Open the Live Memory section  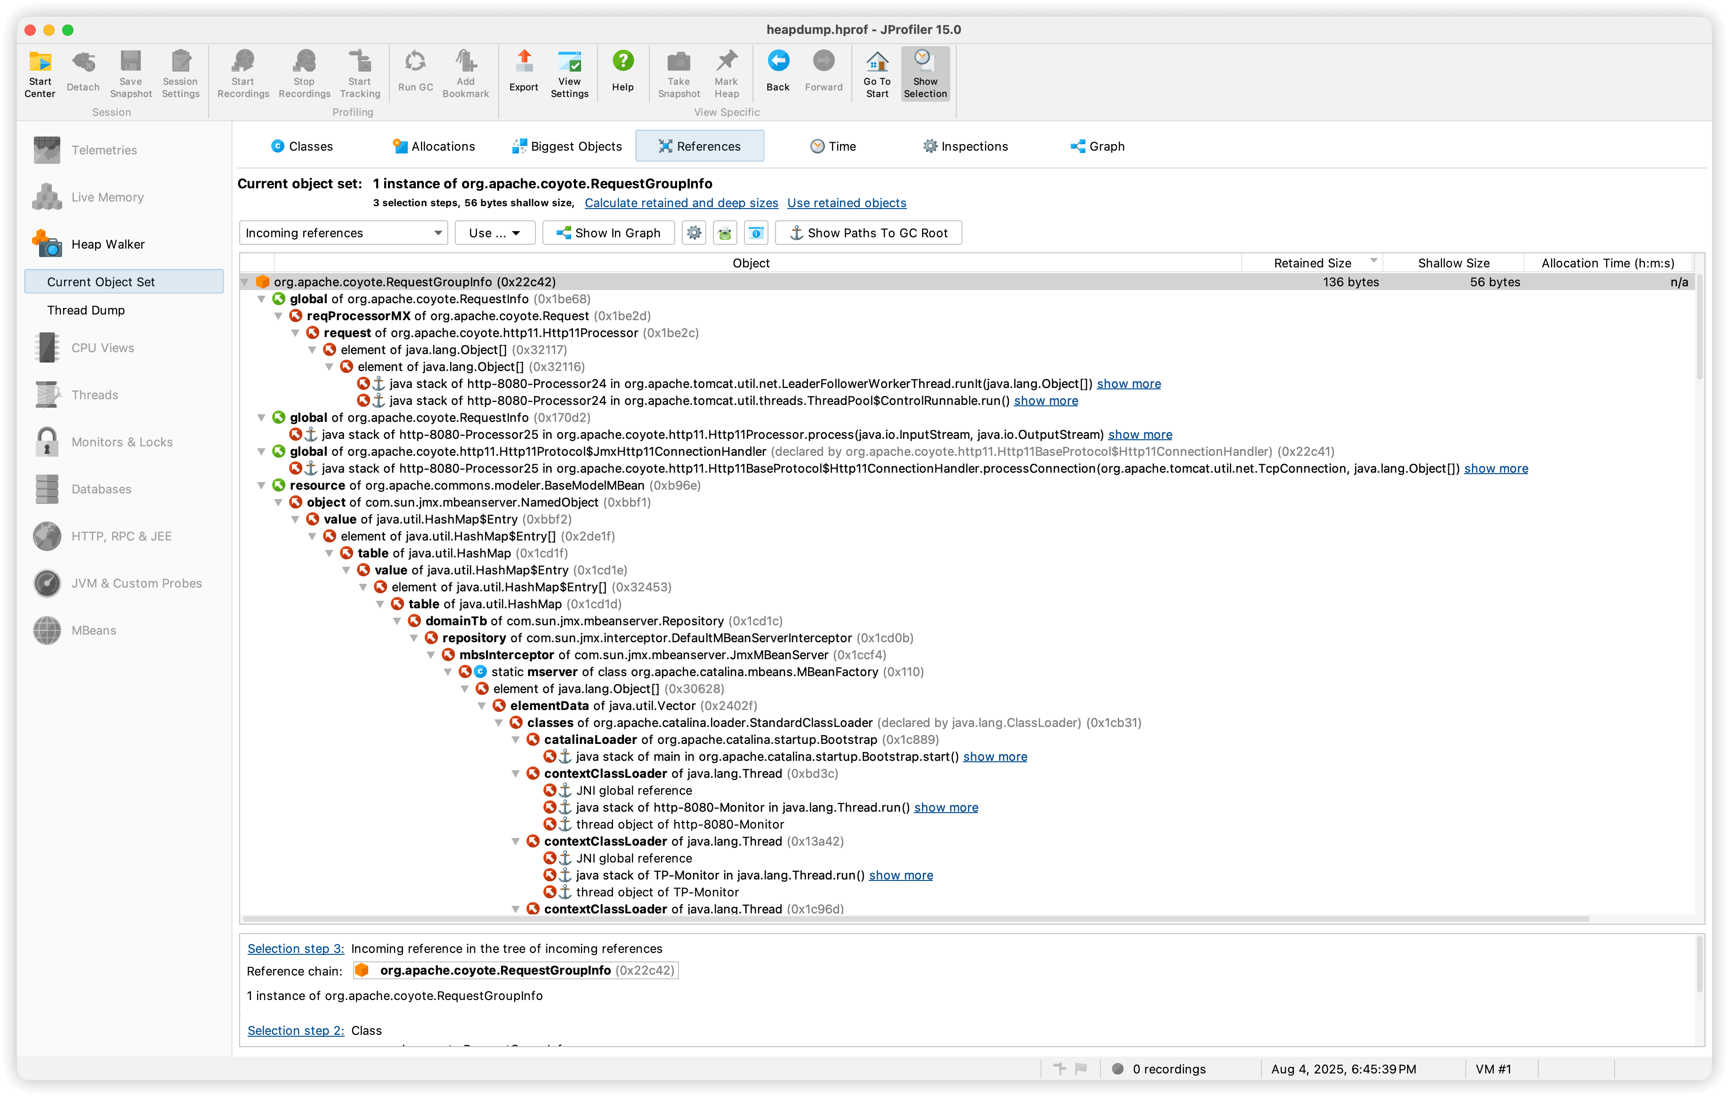107,197
